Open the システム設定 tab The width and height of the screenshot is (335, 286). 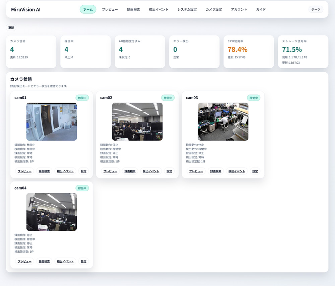coord(187,9)
